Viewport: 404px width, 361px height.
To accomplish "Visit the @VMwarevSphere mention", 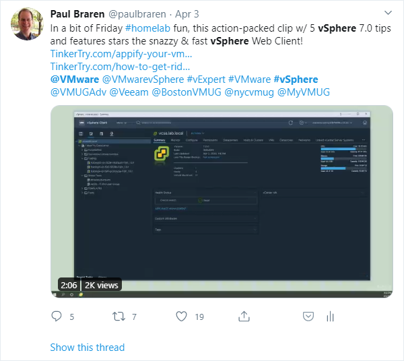I will point(143,79).
